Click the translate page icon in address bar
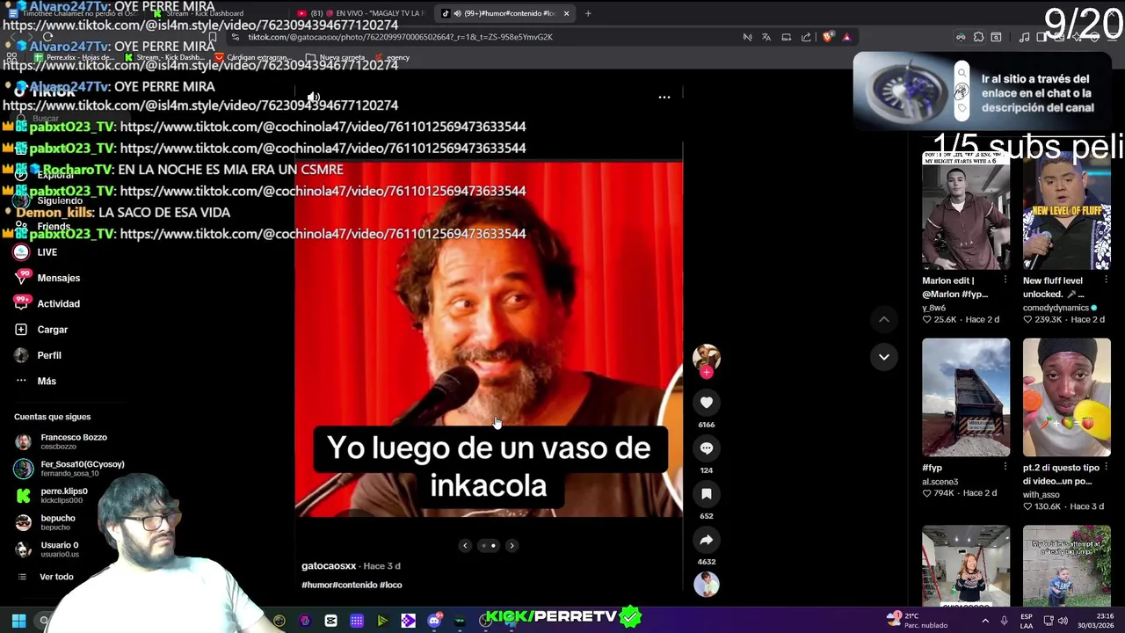The width and height of the screenshot is (1125, 633). (766, 37)
